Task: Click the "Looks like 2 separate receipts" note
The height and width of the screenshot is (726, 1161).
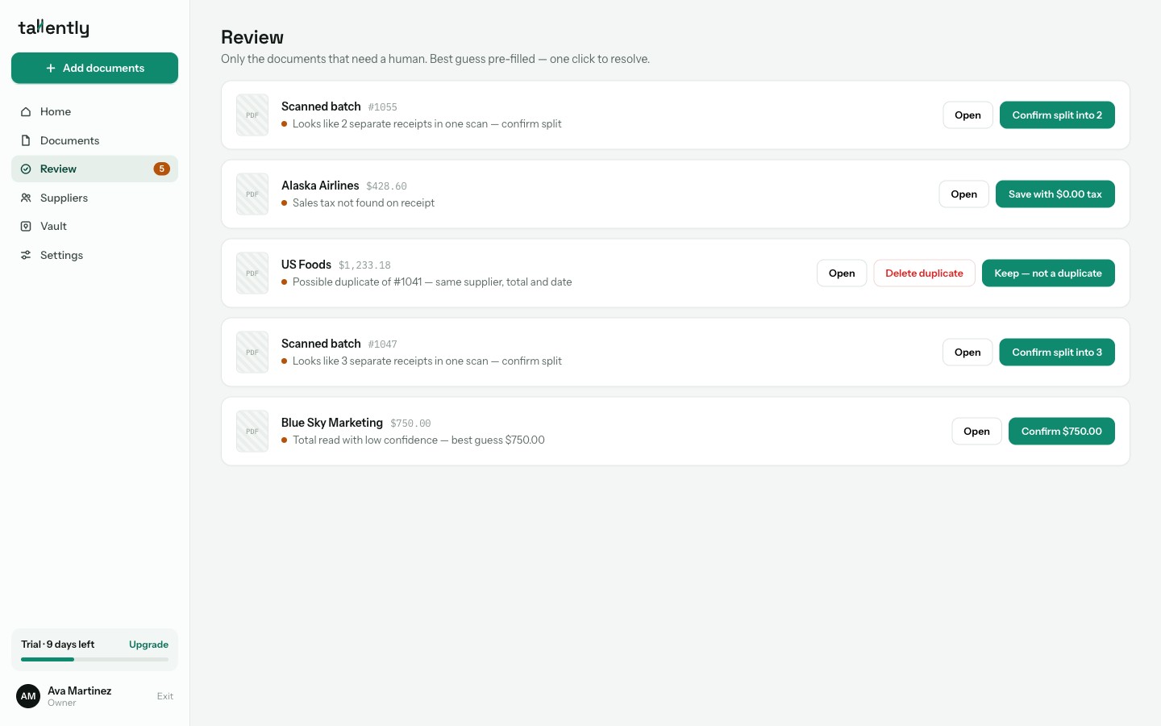Action: pyautogui.click(x=427, y=124)
